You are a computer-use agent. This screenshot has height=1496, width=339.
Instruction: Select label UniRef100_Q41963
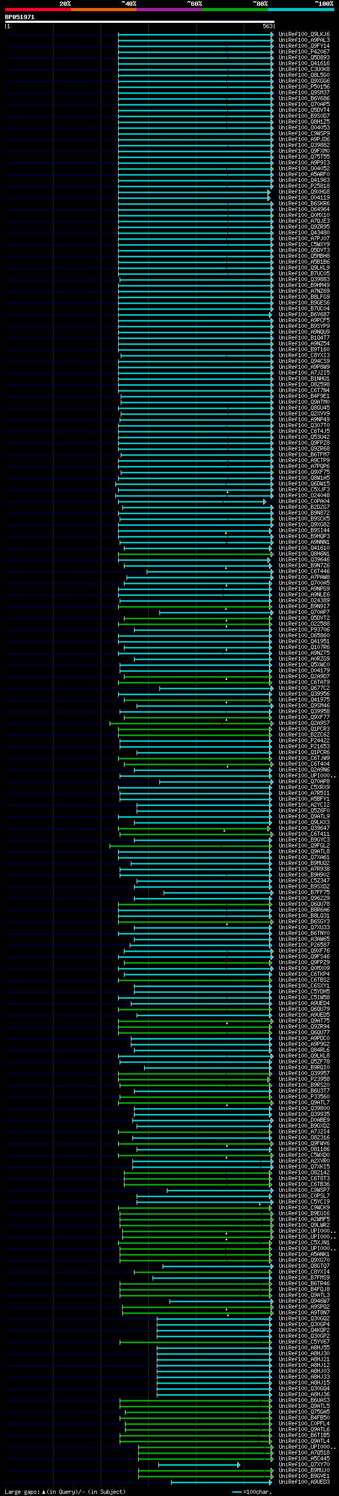tap(304, 180)
